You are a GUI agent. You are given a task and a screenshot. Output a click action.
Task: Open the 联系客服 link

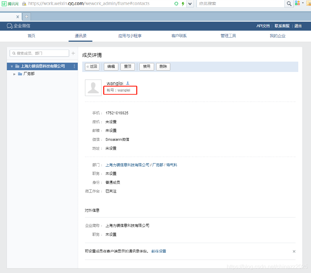(x=282, y=26)
